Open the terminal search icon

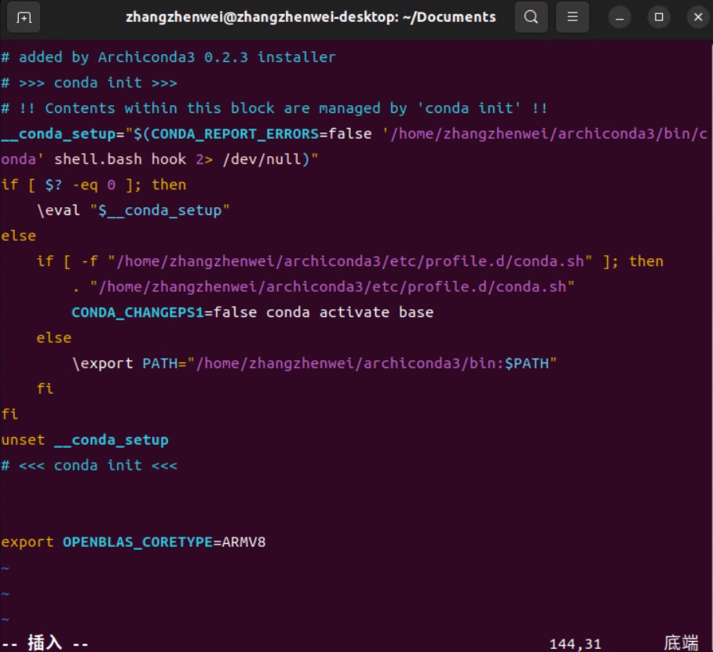531,16
